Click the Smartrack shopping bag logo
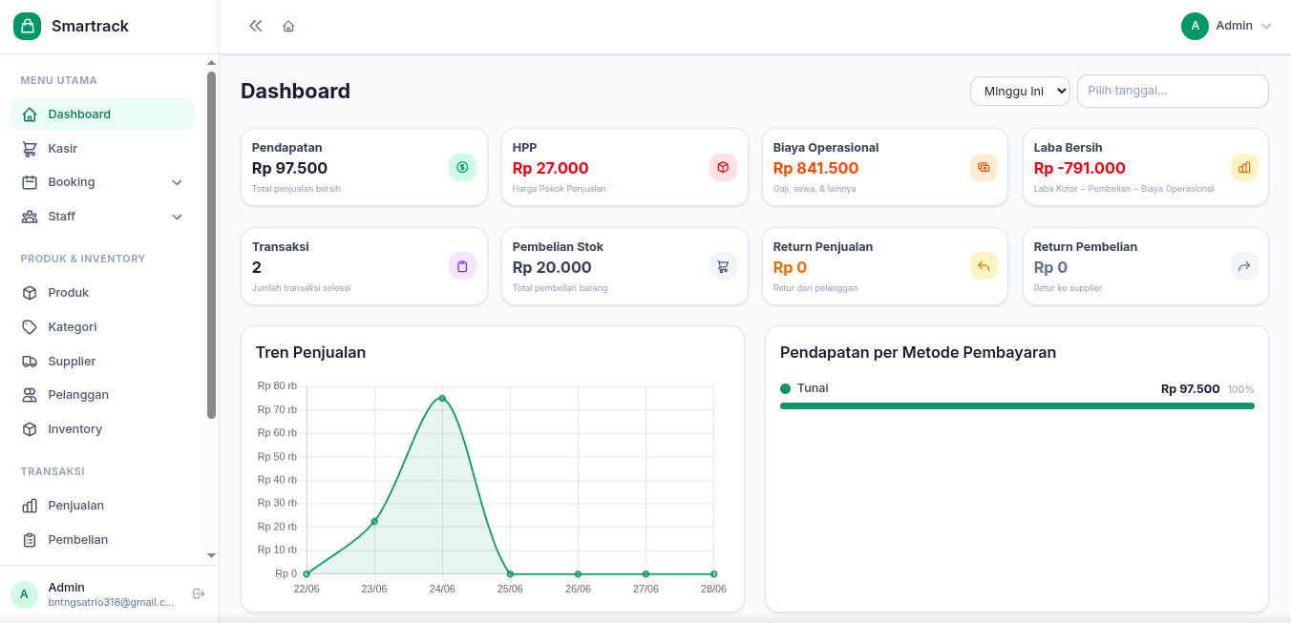The width and height of the screenshot is (1291, 623). pos(28,26)
